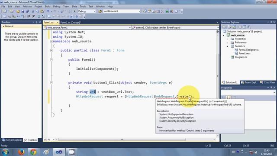Open Chrome from the taskbar

point(33,152)
